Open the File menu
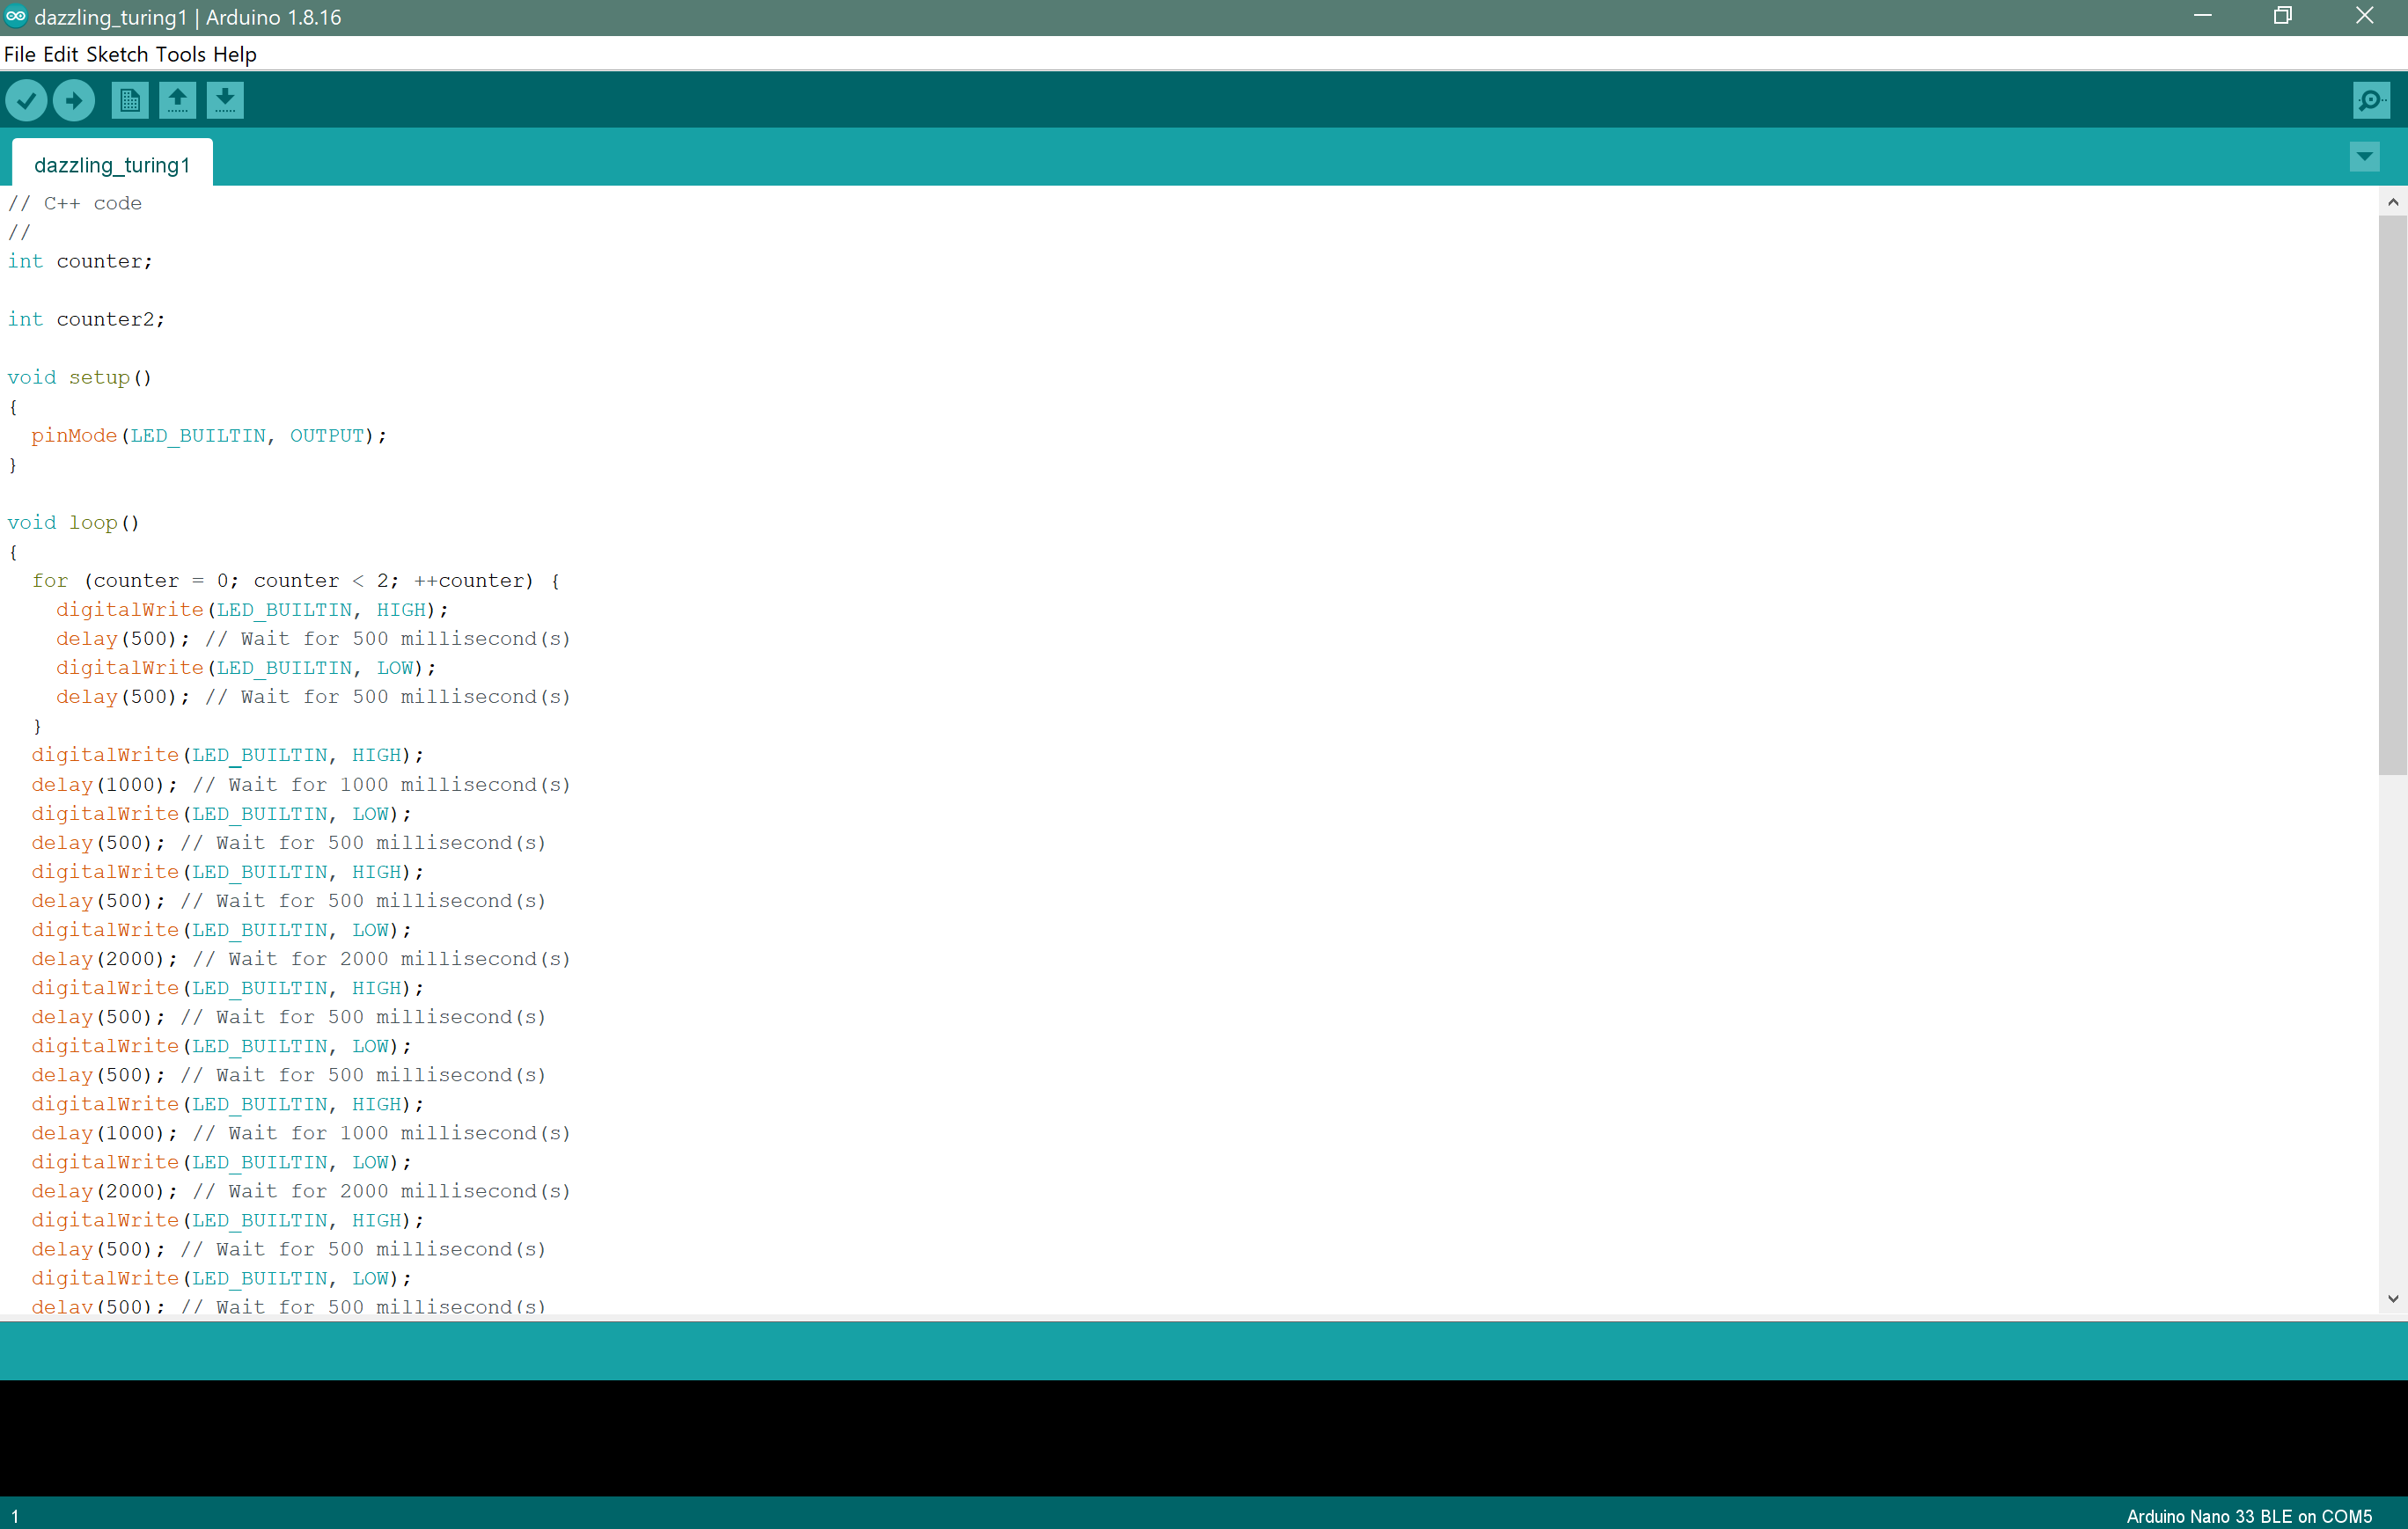 click(20, 54)
